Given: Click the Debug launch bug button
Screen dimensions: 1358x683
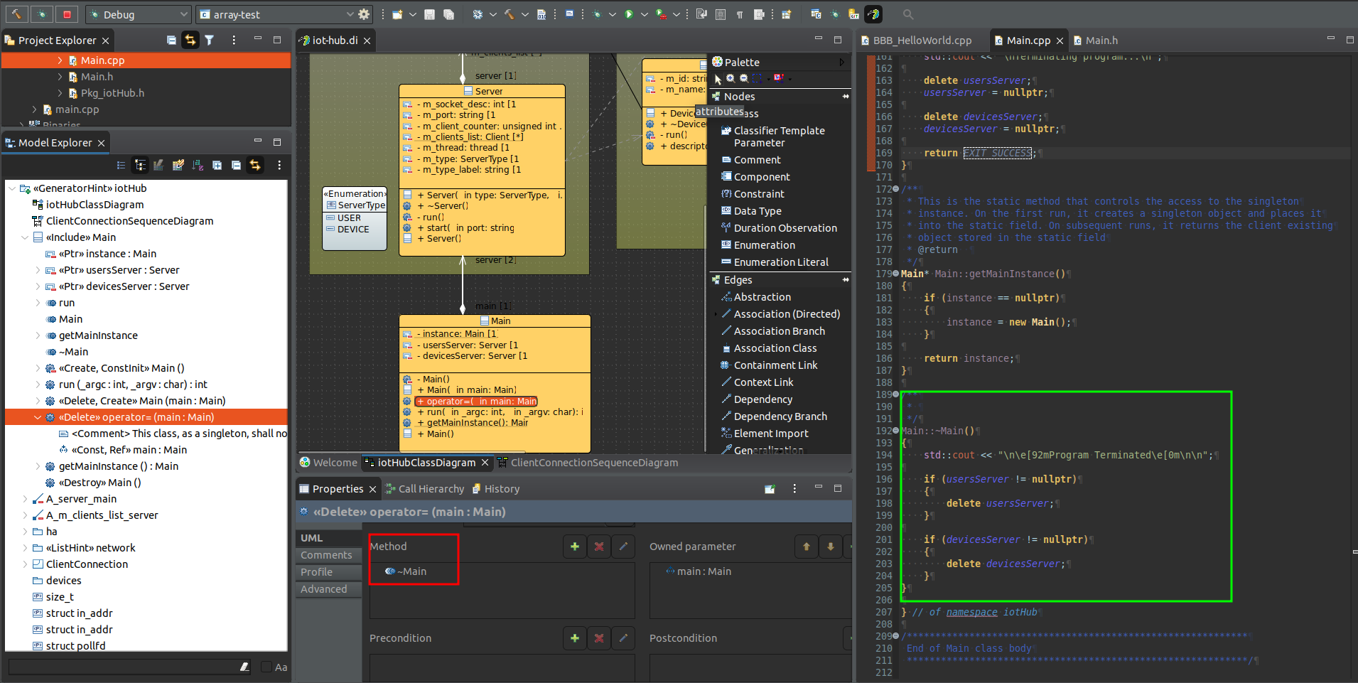Looking at the screenshot, I should click(42, 14).
